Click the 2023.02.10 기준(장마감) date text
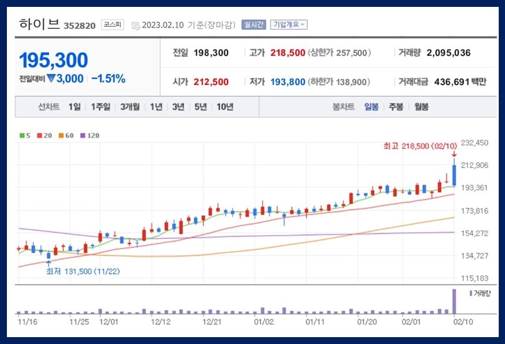Screen dimensions: 505x344 189,25
